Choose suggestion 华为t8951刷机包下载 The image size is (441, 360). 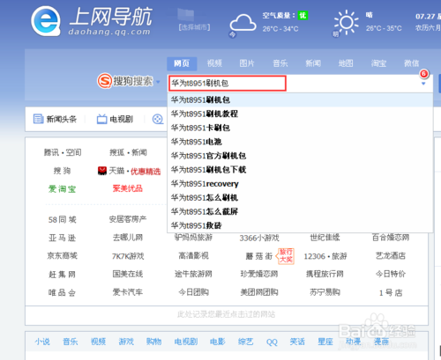coord(300,170)
